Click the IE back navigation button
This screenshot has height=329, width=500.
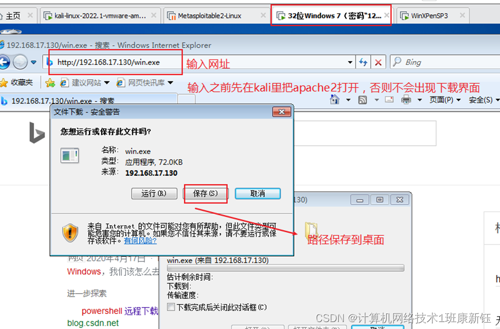tap(5, 62)
